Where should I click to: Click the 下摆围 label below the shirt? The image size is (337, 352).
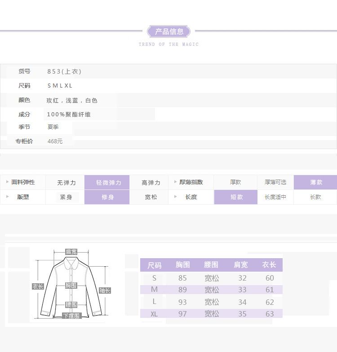71,316
